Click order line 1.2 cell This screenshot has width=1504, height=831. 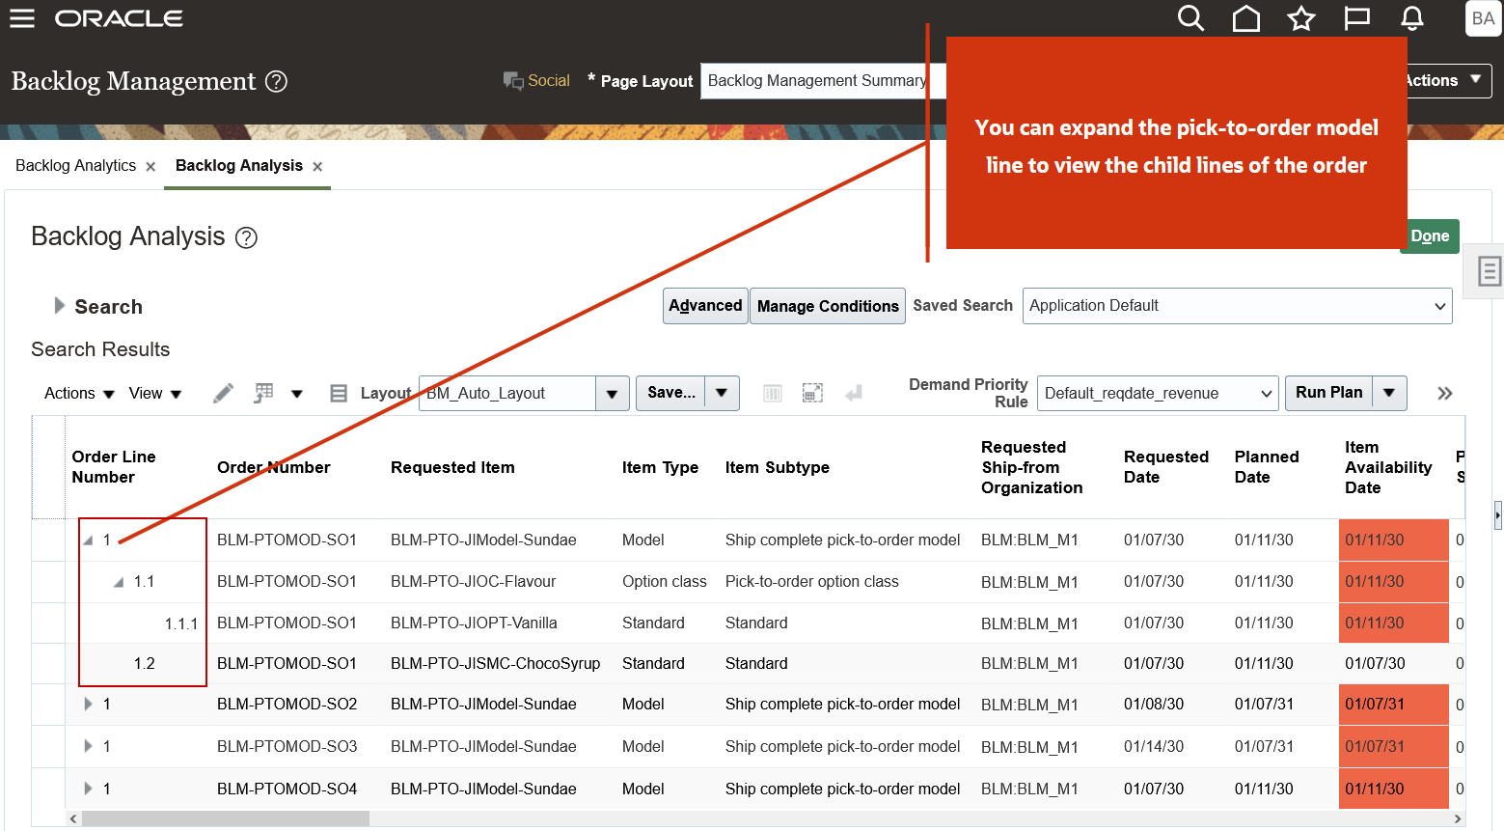point(145,664)
